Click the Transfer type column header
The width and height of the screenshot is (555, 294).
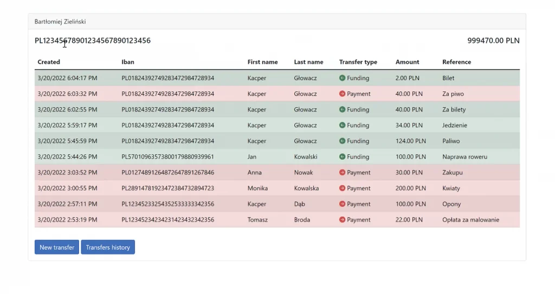tap(358, 62)
